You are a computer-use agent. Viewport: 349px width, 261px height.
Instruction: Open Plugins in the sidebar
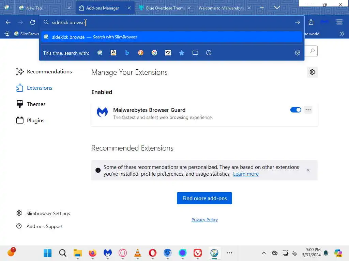[x=30, y=121]
